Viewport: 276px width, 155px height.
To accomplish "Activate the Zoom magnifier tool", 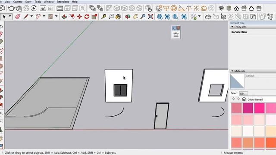I will 143,17.
